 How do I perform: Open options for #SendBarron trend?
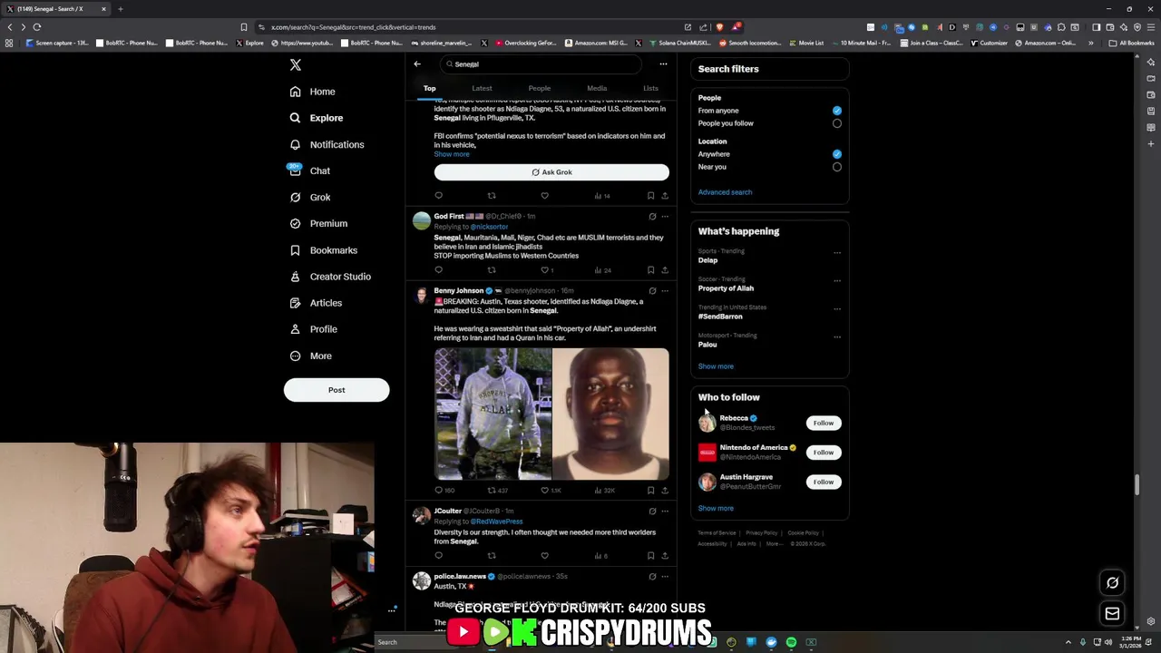click(x=837, y=309)
